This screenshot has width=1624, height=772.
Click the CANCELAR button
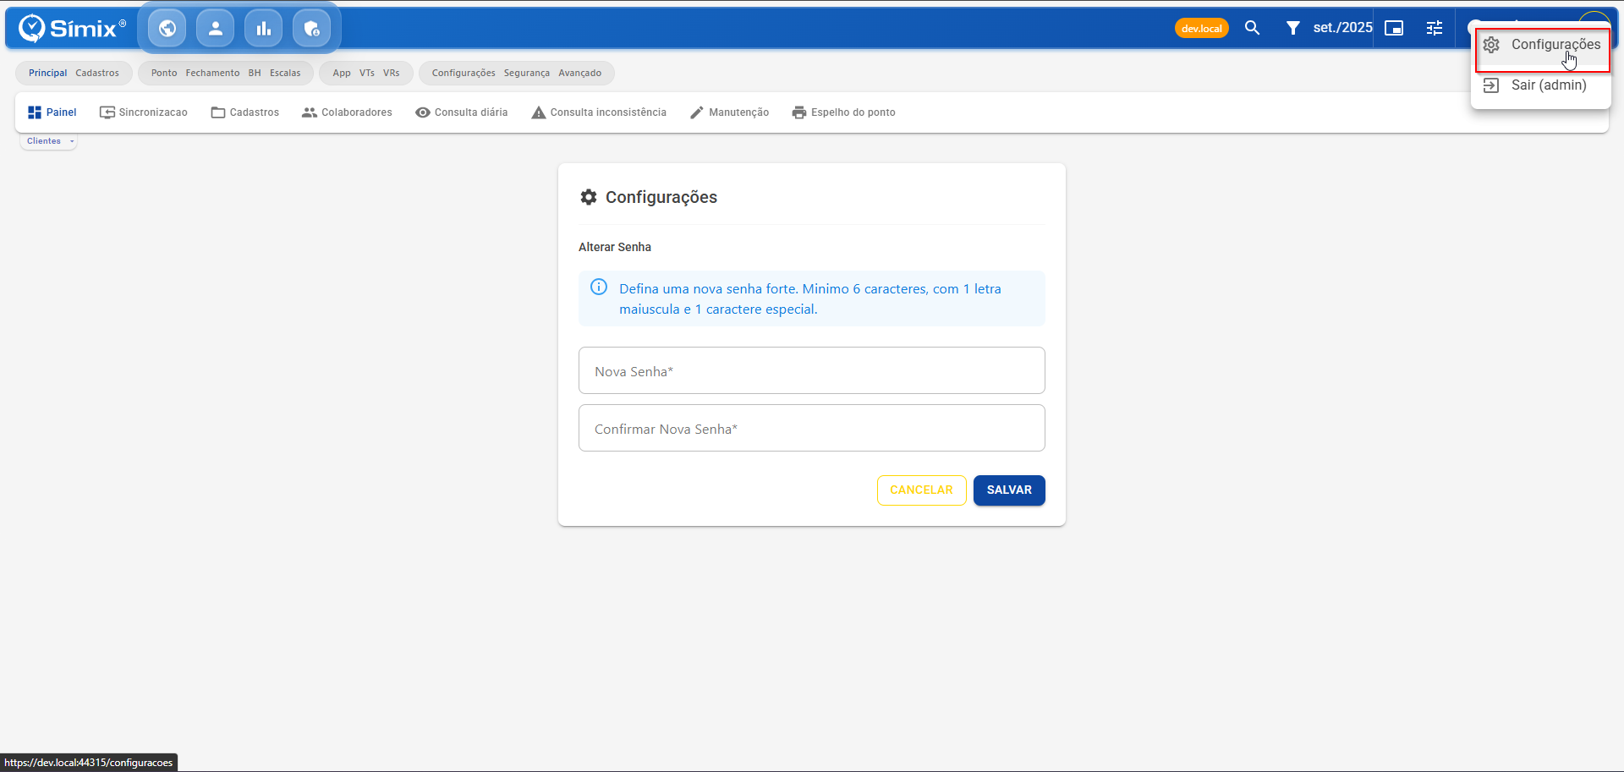pos(921,490)
